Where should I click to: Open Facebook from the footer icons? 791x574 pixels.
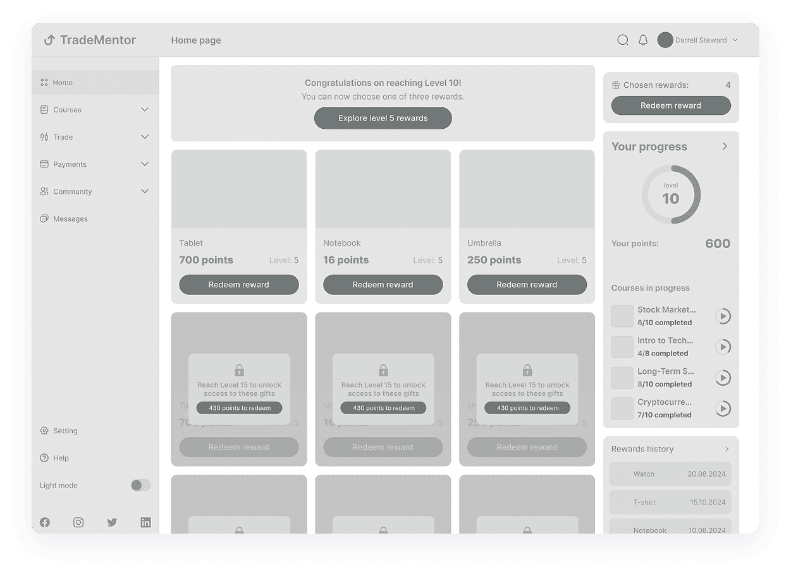tap(44, 522)
